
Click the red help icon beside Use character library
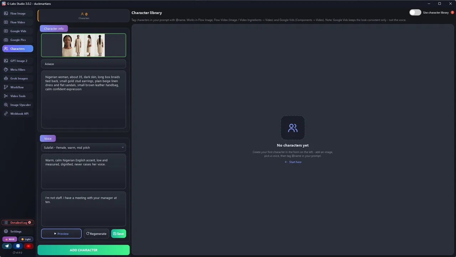[x=452, y=12]
